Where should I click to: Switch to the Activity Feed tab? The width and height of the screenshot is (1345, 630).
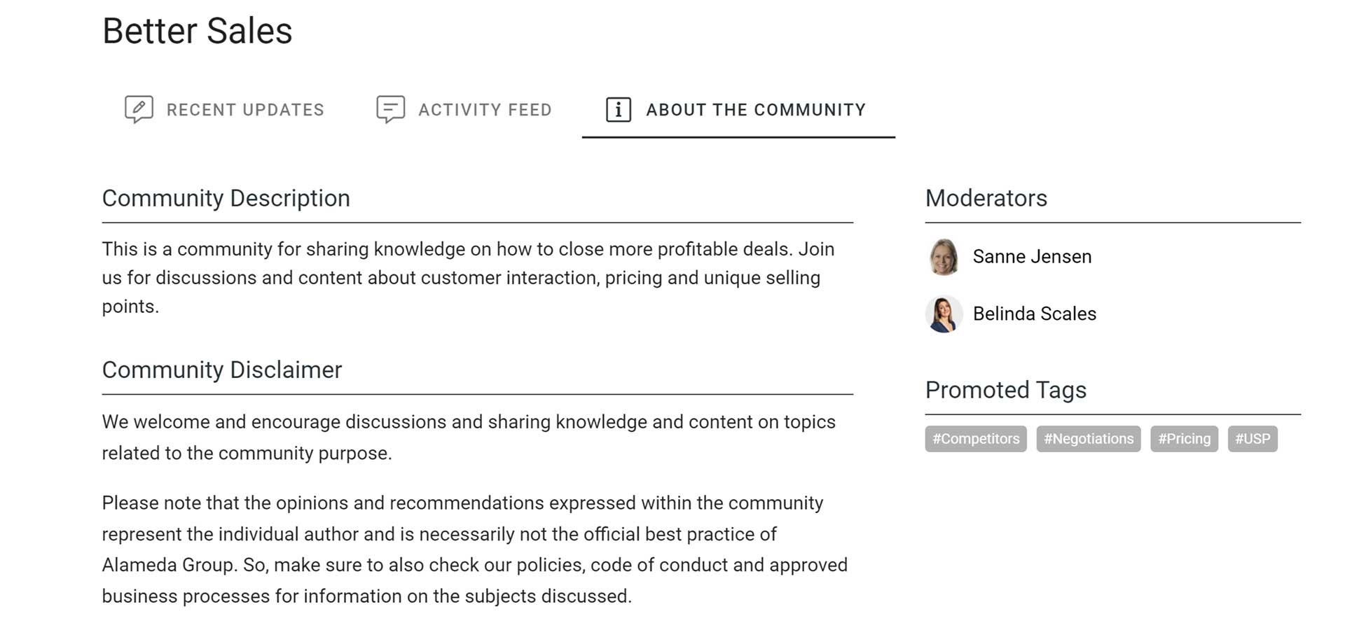coord(464,110)
